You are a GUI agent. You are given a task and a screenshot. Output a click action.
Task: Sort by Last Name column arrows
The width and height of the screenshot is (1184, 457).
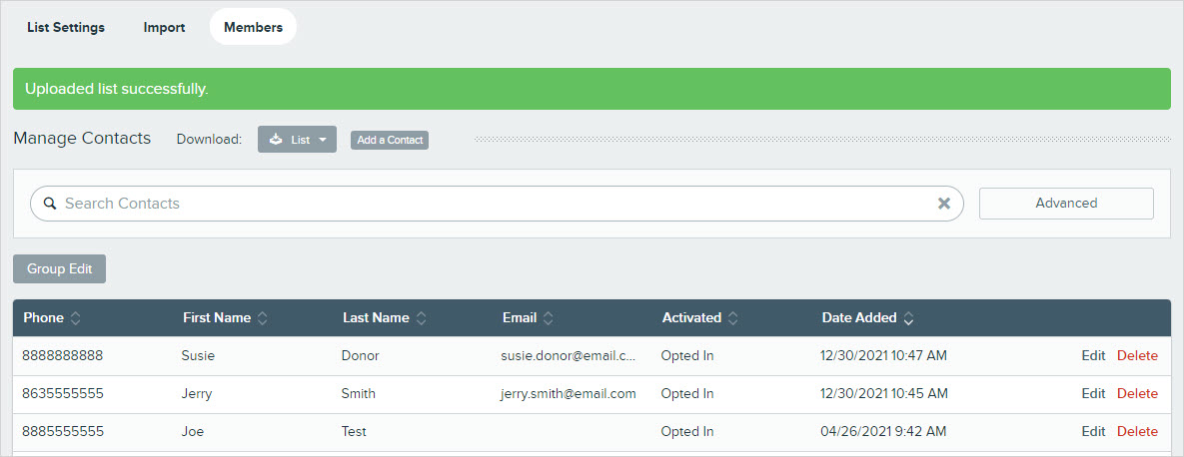click(422, 318)
